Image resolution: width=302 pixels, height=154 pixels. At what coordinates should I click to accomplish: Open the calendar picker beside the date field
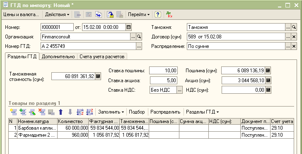(x=129, y=27)
